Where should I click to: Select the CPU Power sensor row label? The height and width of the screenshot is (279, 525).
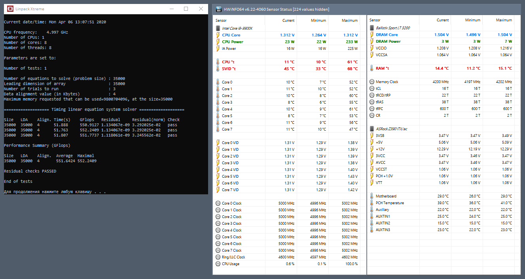233,42
